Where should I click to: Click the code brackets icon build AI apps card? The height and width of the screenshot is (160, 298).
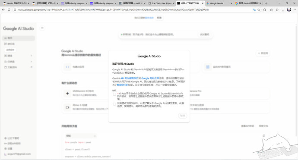tap(67, 67)
